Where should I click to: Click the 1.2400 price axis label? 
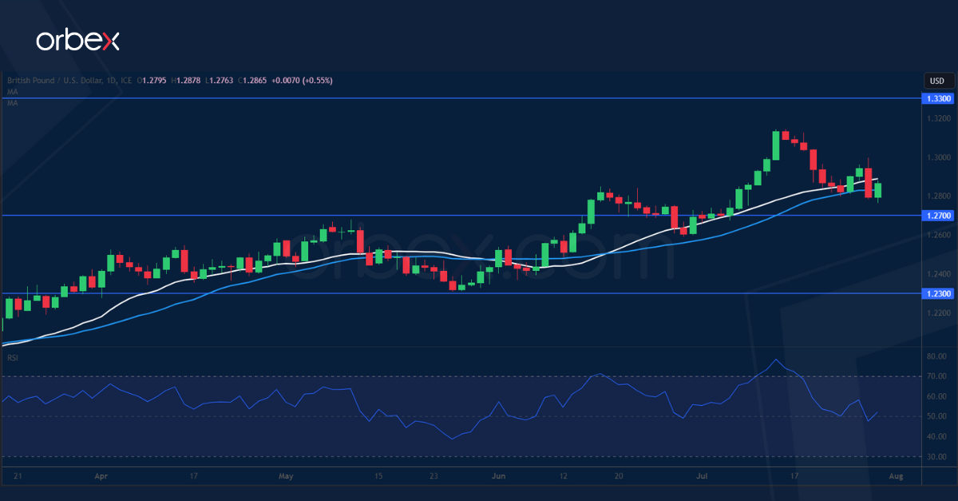(937, 274)
